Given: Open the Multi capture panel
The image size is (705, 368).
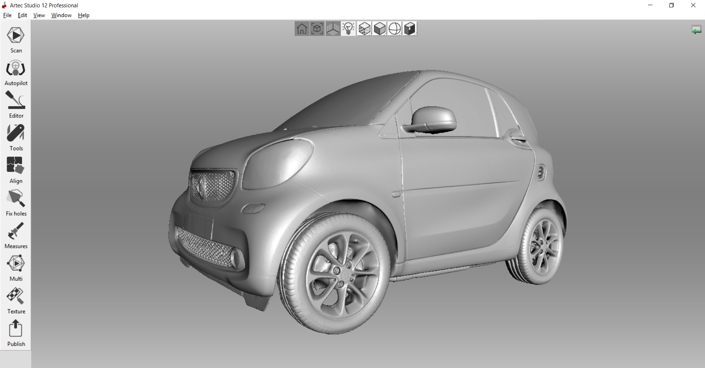Looking at the screenshot, I should click(15, 268).
